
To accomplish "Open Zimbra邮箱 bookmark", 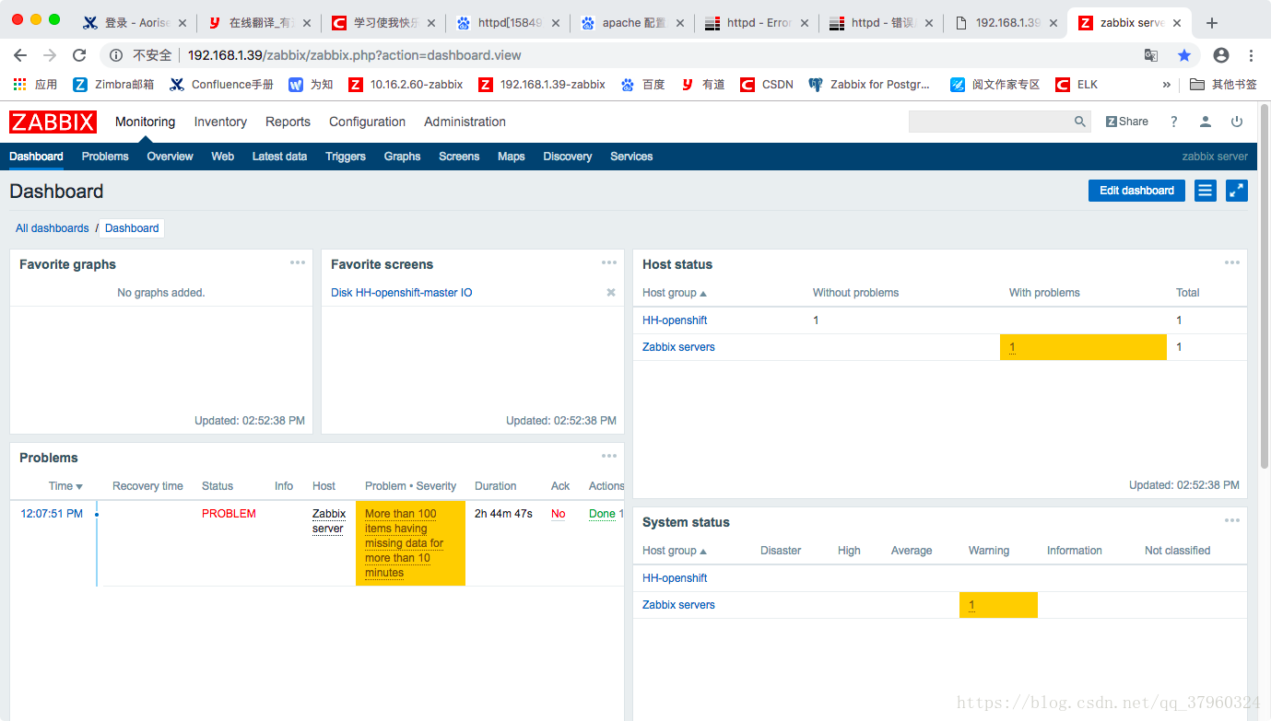I will (x=112, y=84).
